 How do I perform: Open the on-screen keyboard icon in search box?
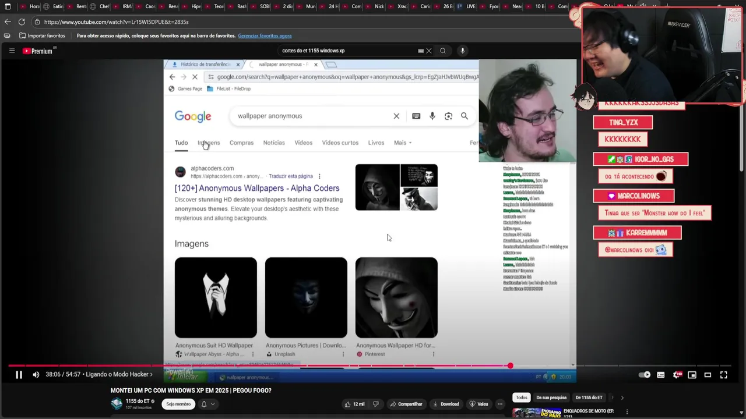click(421, 51)
